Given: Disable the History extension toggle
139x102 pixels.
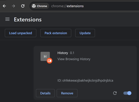Looking at the screenshot, I should coord(127,93).
